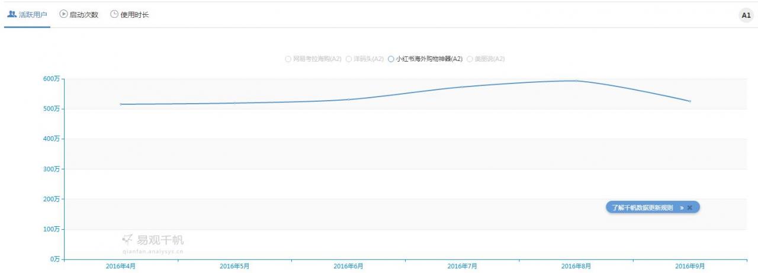Click the 200万 y-axis label

click(x=51, y=199)
